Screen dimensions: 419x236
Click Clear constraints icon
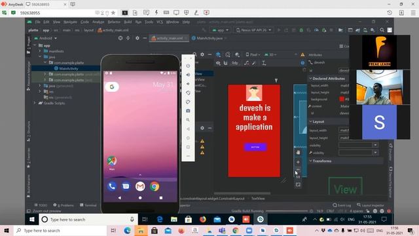[246, 63]
